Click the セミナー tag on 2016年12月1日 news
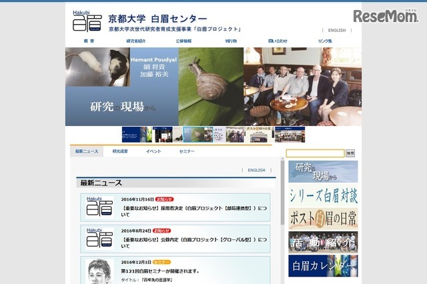This screenshot has width=427, height=284. (161, 262)
